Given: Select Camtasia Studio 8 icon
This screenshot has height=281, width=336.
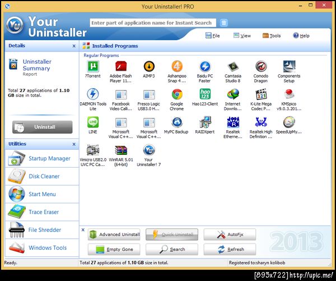Looking at the screenshot, I should tap(233, 66).
